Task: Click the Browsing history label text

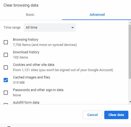Action: tap(26, 40)
